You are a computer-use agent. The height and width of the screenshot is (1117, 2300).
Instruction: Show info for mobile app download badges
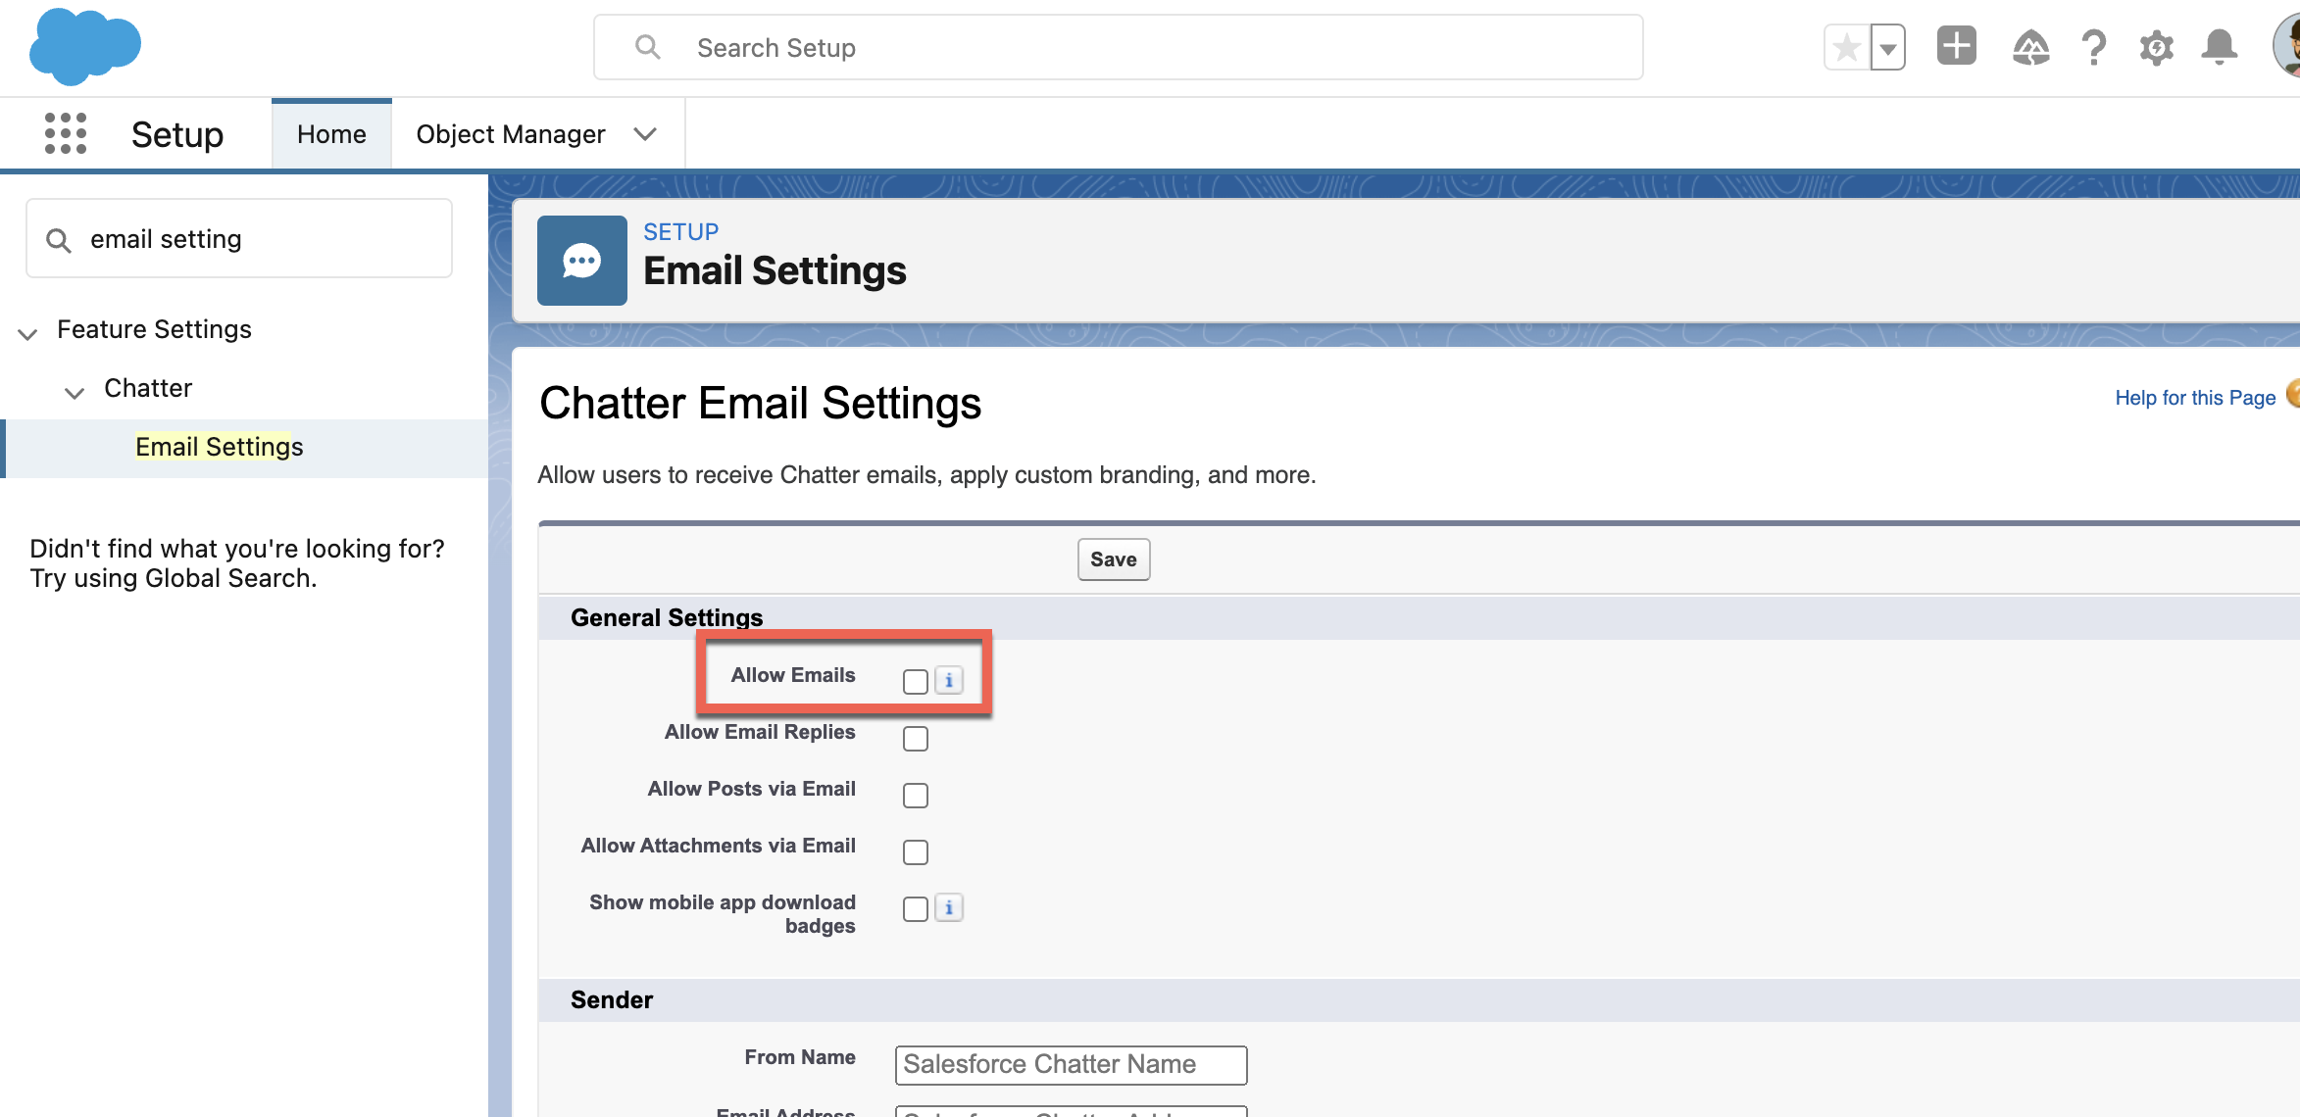pos(948,907)
